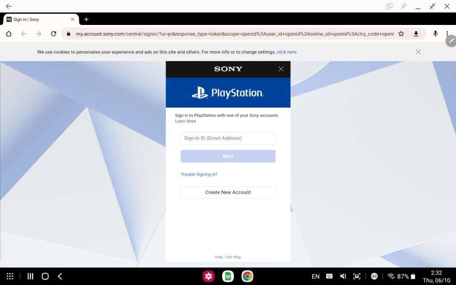Click the Sign-In ID email field
The image size is (456, 285).
click(228, 138)
